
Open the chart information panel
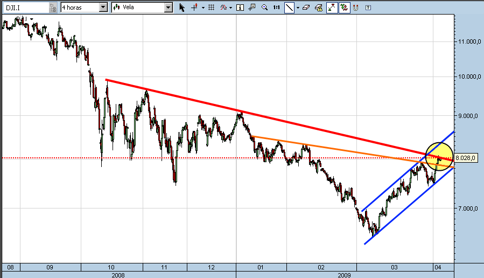pos(240,8)
